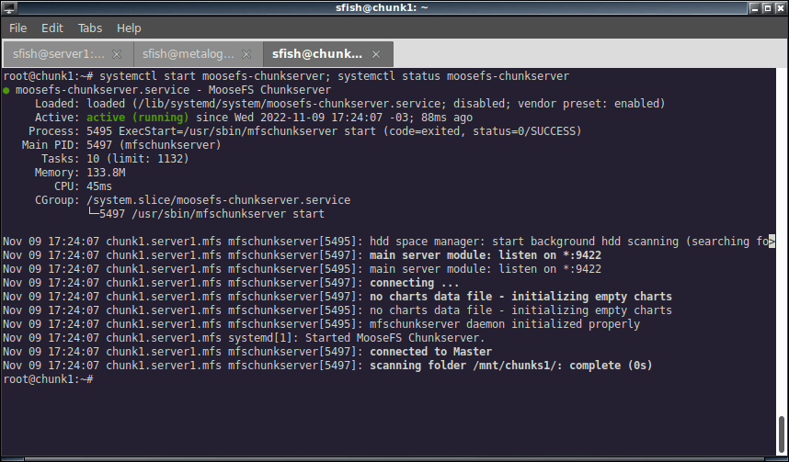Close the terminal window
Screen dimensions: 789x462
tap(781, 7)
